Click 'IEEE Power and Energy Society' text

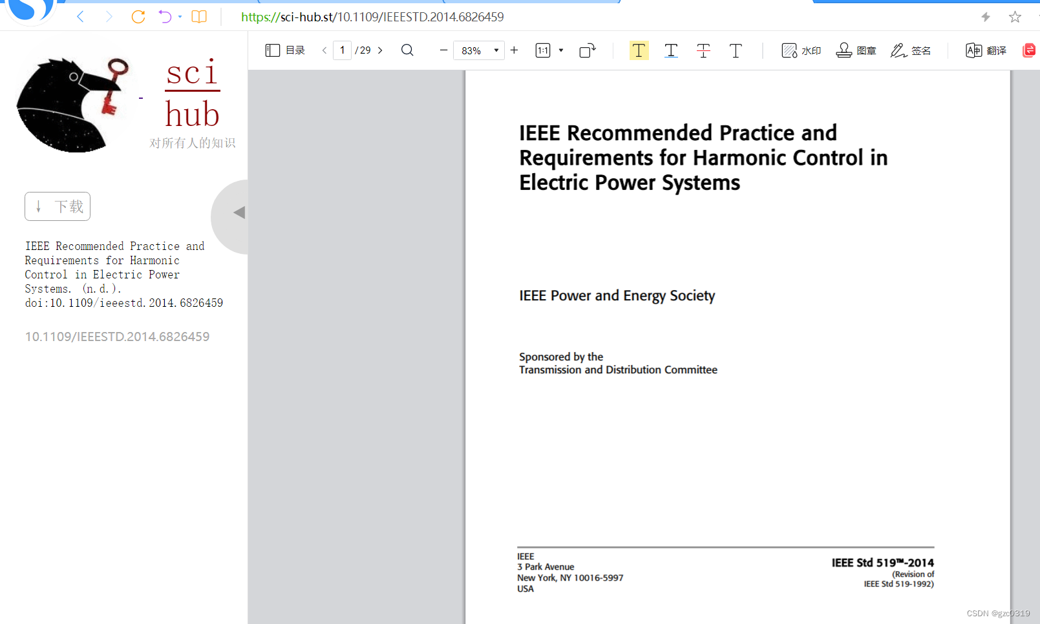(617, 296)
